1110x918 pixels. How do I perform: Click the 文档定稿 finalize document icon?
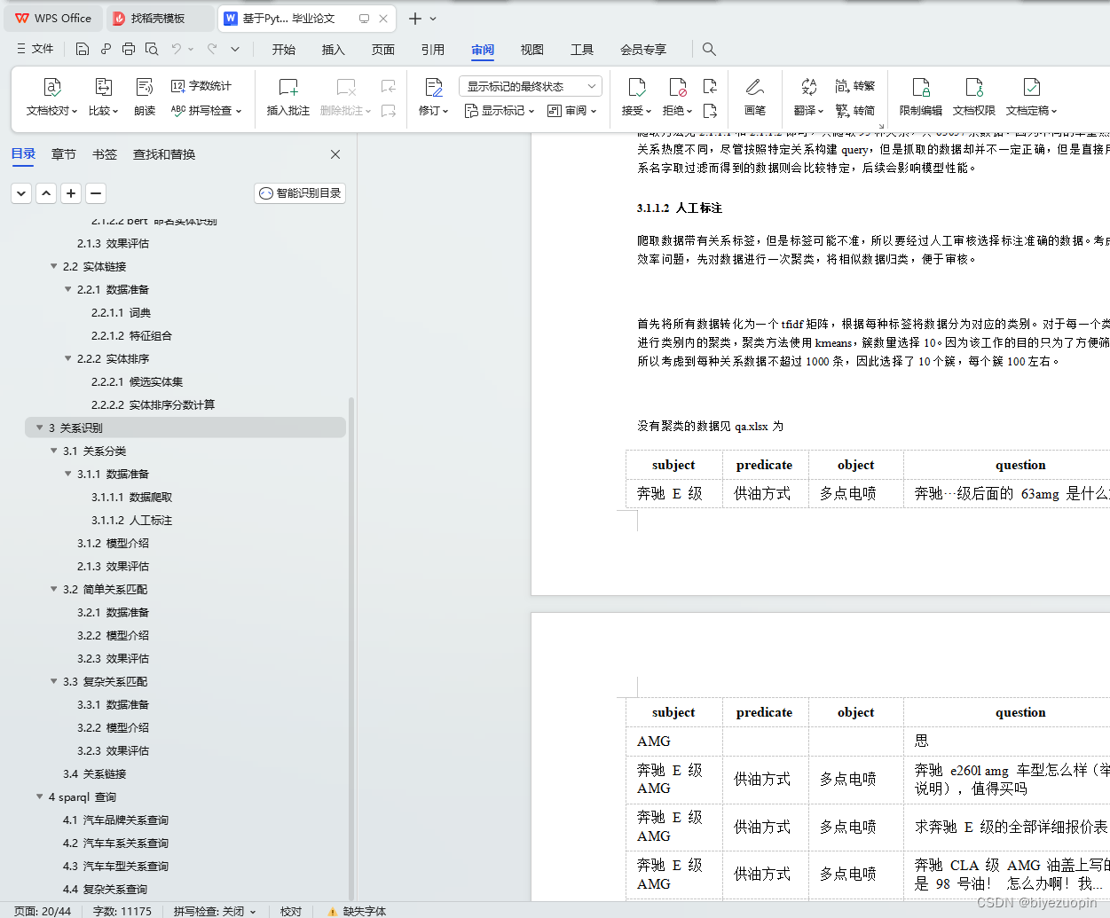(1031, 87)
